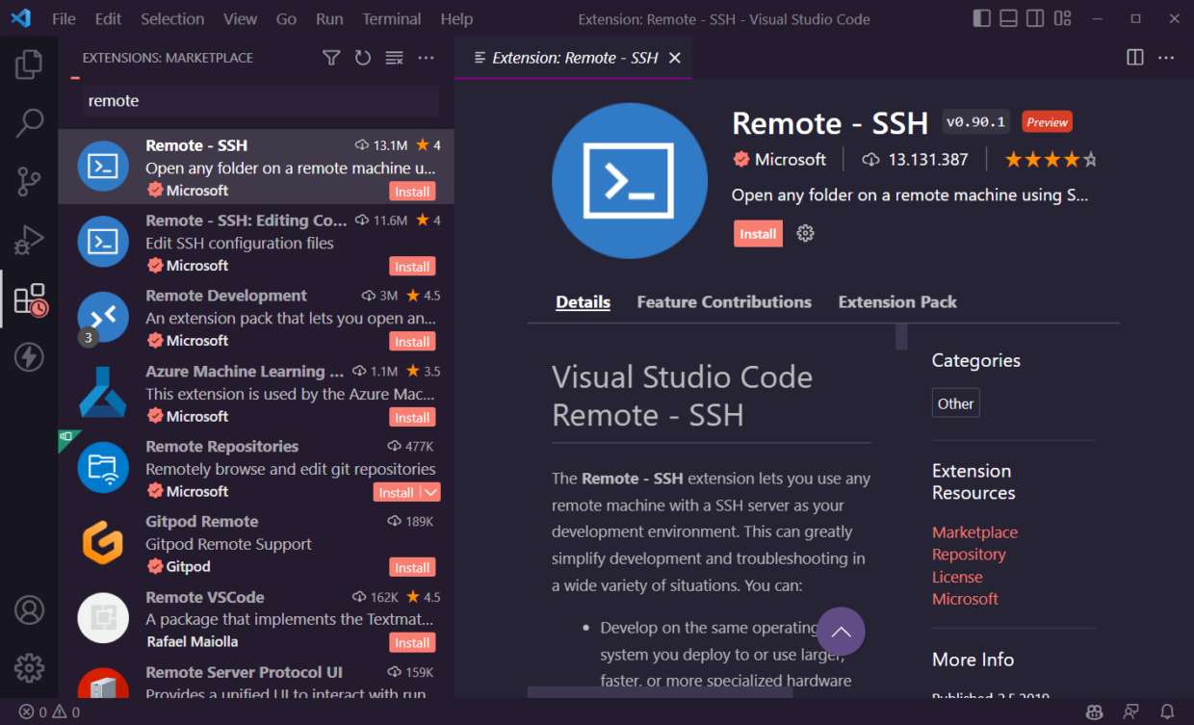Open the Run and Debug view

point(29,240)
